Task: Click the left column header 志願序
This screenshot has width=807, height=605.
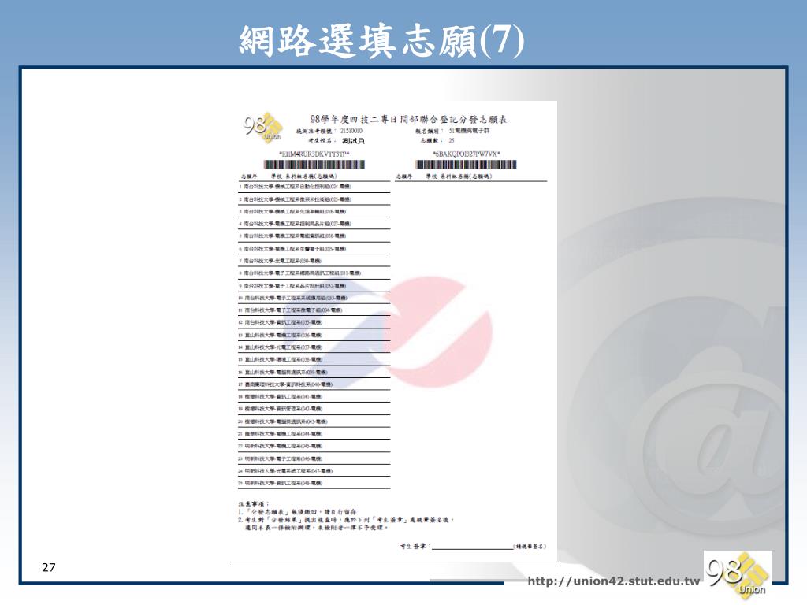Action: (x=249, y=176)
